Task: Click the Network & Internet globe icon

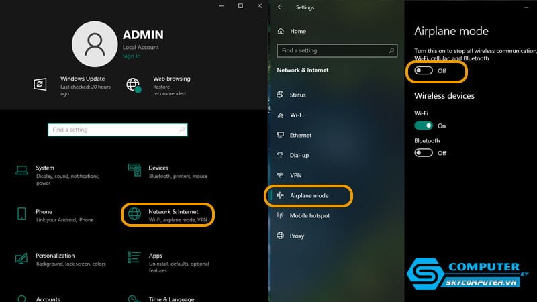Action: (134, 213)
